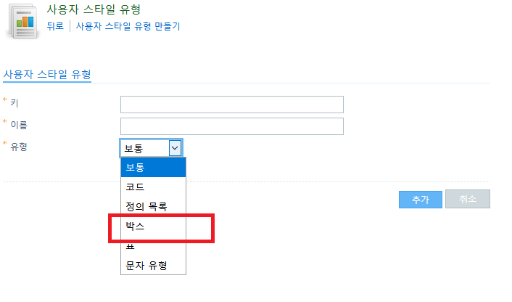Click the 유형 field label
Screen dimensions: 512x302
[19, 147]
